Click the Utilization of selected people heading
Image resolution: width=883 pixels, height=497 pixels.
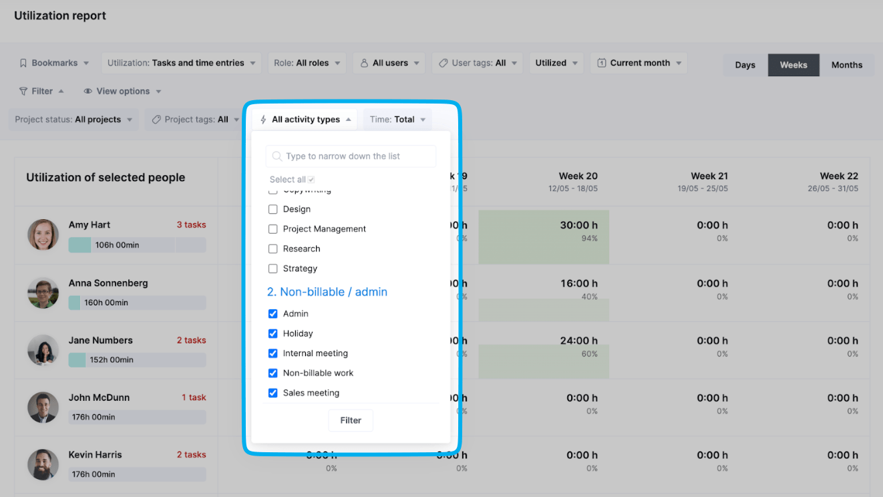[x=106, y=178]
